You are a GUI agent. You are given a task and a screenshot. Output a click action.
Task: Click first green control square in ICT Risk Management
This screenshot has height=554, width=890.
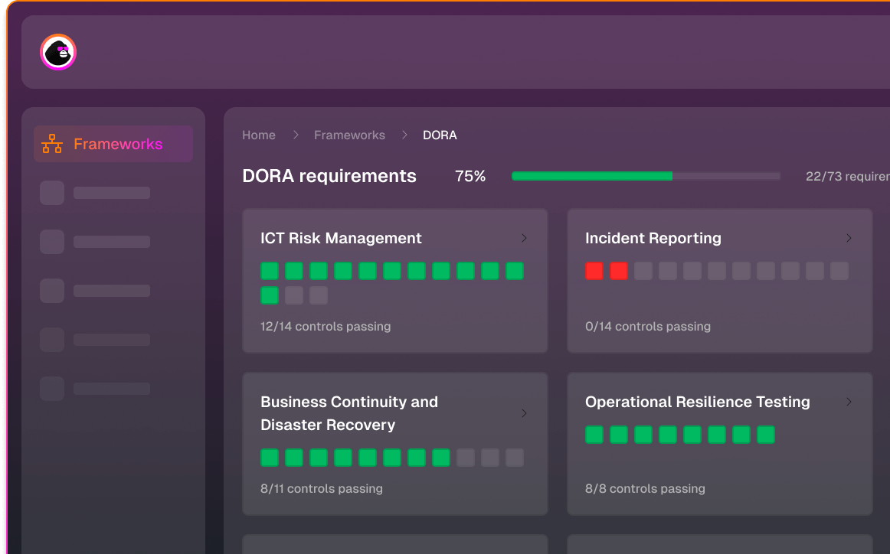(270, 271)
